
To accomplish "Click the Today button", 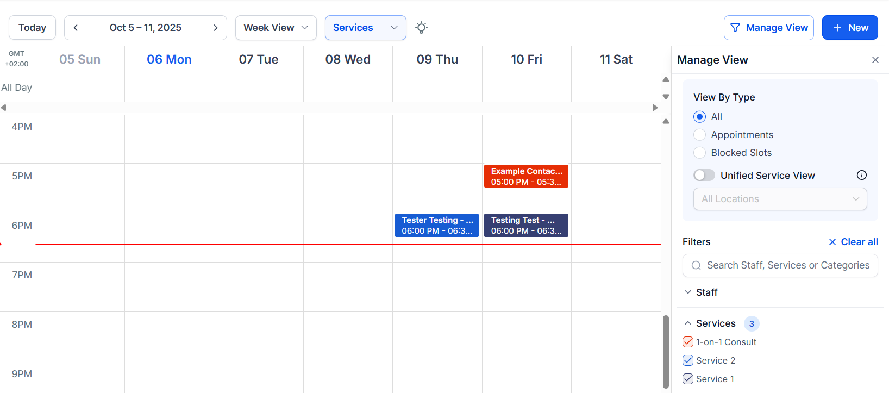I will pyautogui.click(x=32, y=27).
